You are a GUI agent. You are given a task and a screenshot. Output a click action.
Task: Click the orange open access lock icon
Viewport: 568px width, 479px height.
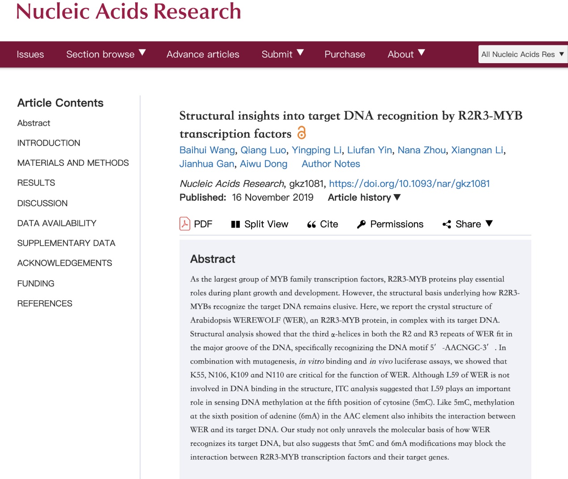click(302, 133)
